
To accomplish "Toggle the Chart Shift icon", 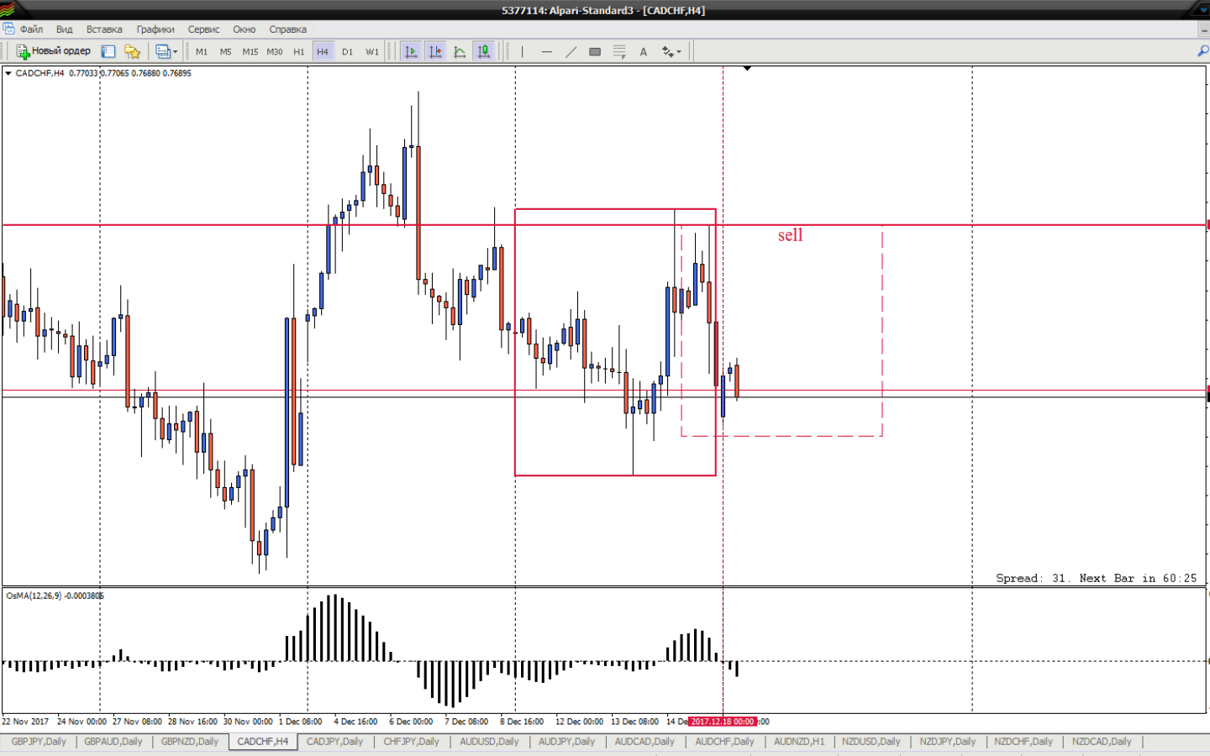I will pos(435,51).
